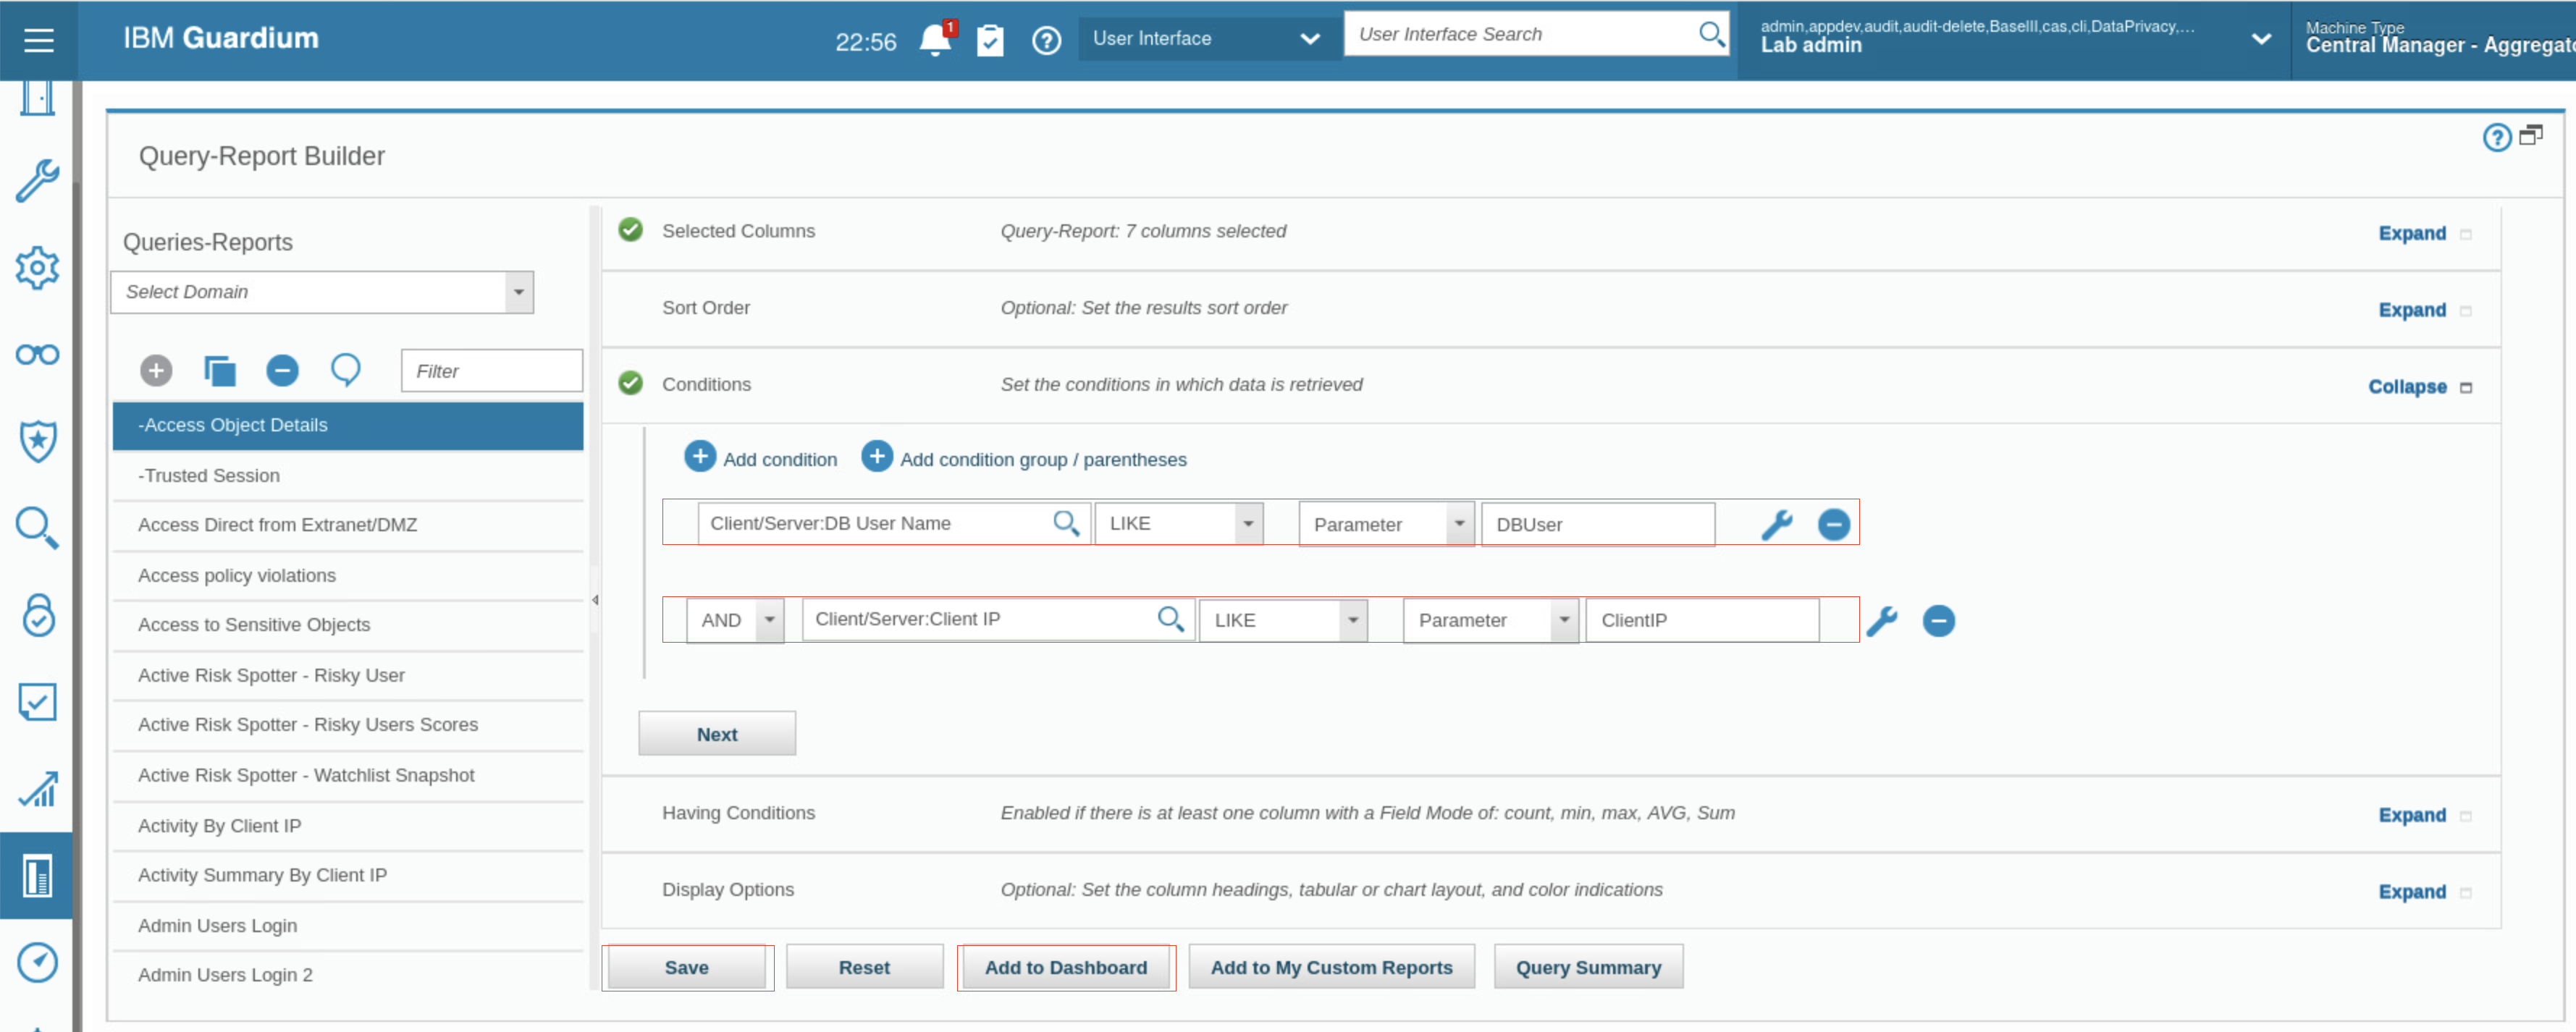This screenshot has width=2576, height=1032.
Task: Remove the Client IP condition row
Action: 1937,620
